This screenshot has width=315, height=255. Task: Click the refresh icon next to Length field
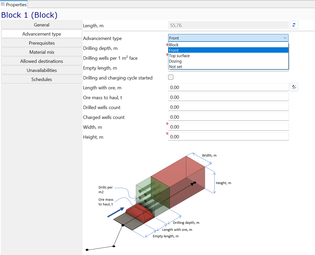(x=294, y=25)
